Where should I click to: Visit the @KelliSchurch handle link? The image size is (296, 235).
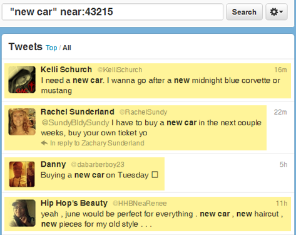click(120, 70)
